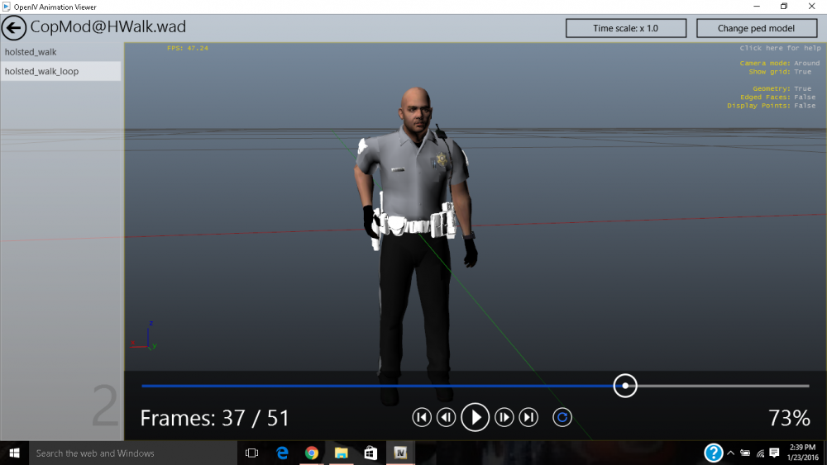The height and width of the screenshot is (465, 827).
Task: Play the animation
Action: pyautogui.click(x=476, y=418)
